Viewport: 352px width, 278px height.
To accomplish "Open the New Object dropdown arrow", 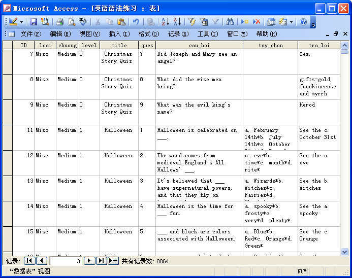I will coord(291,22).
